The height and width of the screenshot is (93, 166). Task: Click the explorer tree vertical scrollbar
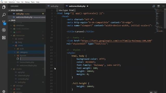(45, 60)
